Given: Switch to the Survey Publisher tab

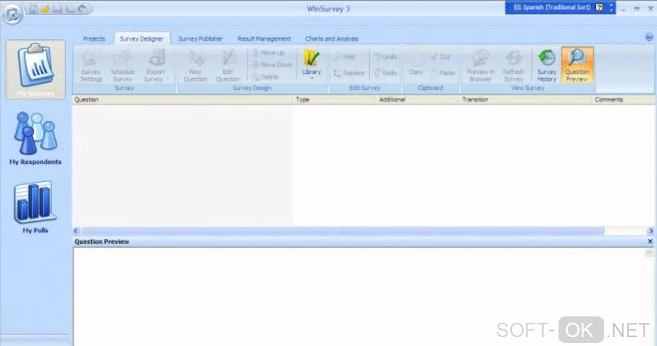Looking at the screenshot, I should pyautogui.click(x=200, y=39).
